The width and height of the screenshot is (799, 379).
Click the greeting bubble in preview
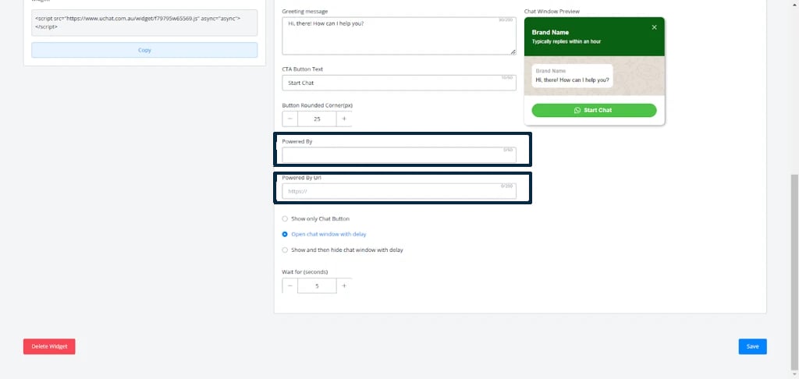572,76
